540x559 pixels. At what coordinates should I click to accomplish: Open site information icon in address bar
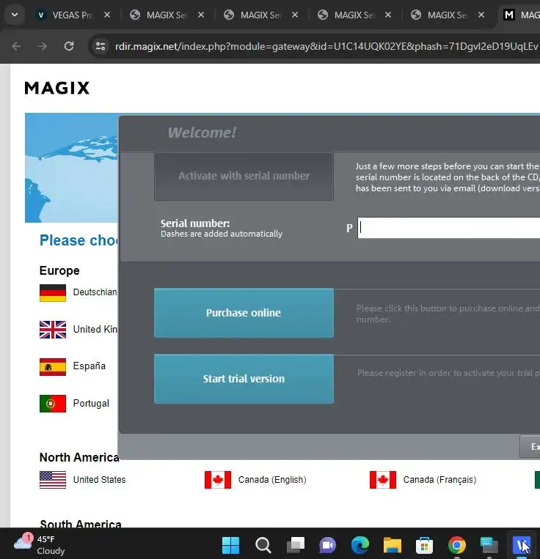click(x=101, y=46)
